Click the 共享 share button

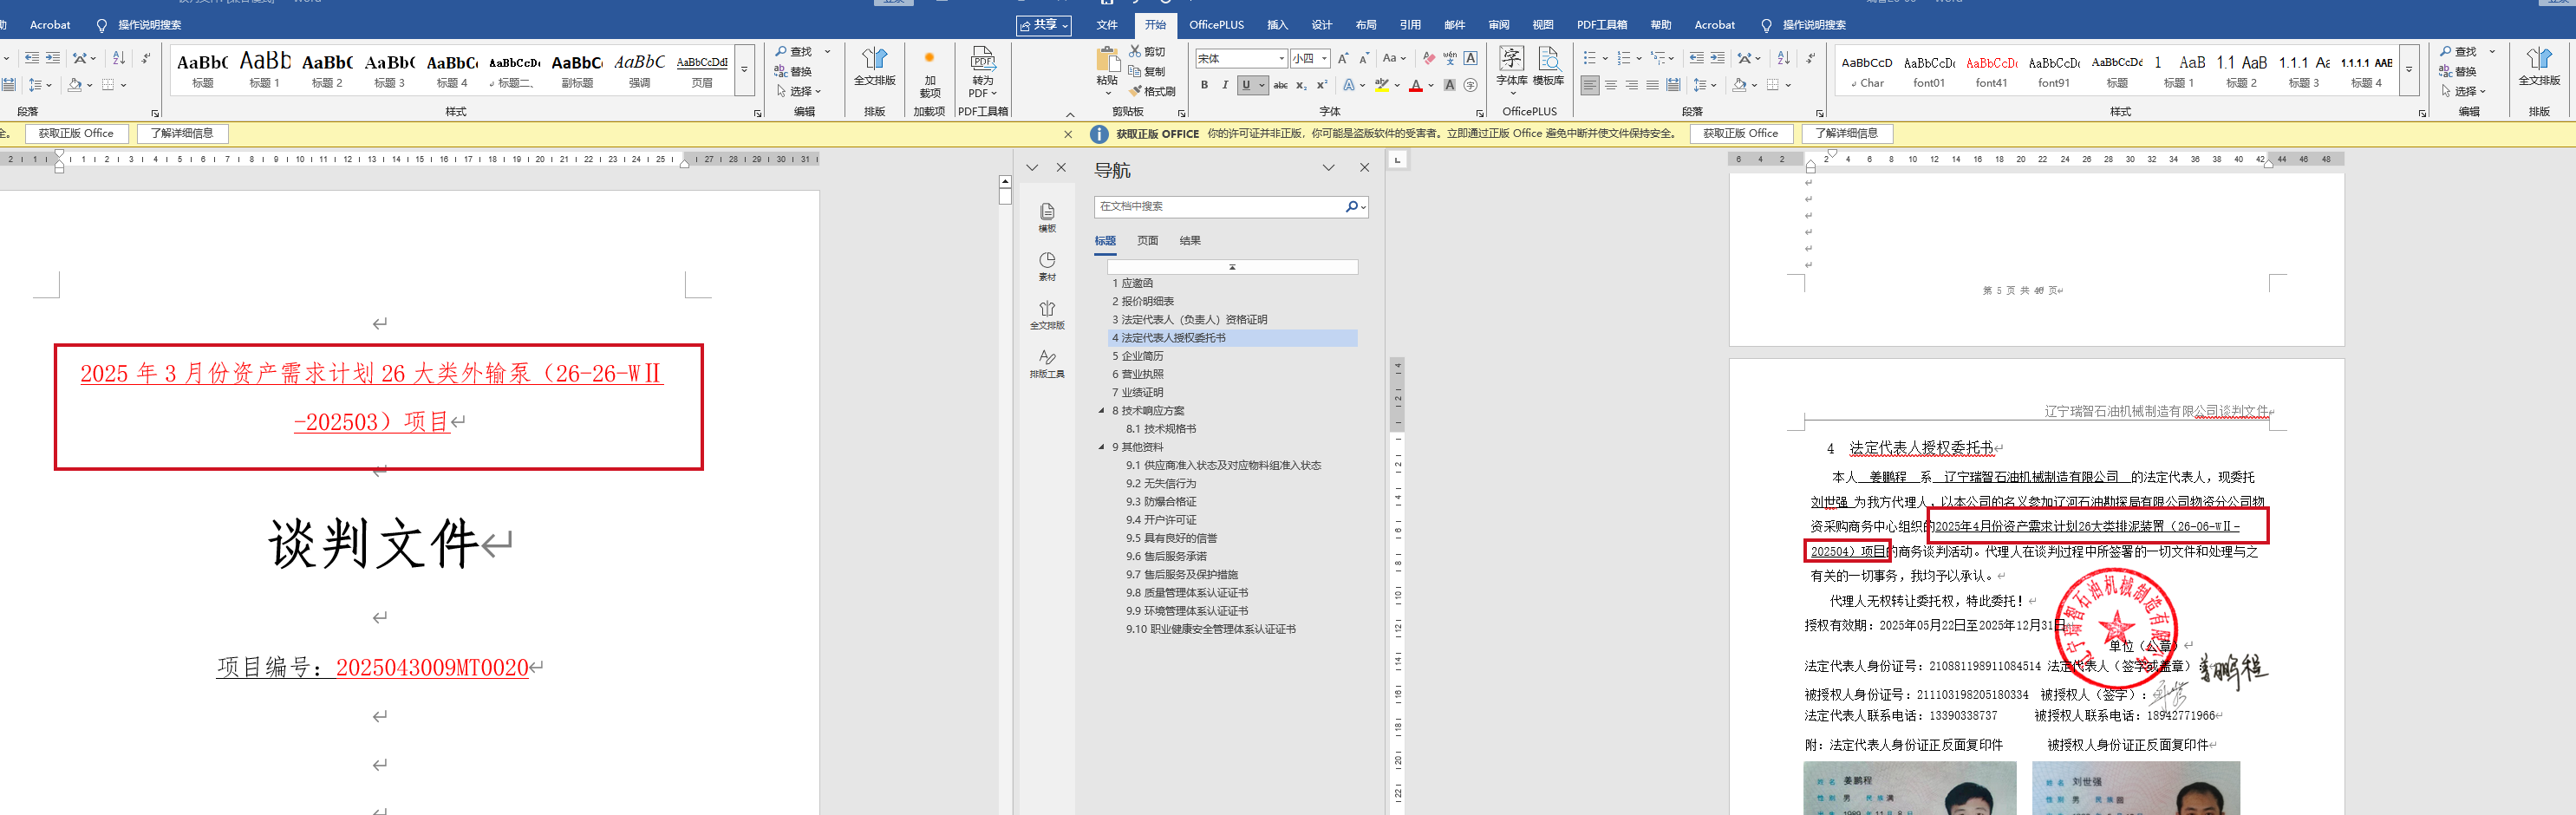click(x=1043, y=25)
